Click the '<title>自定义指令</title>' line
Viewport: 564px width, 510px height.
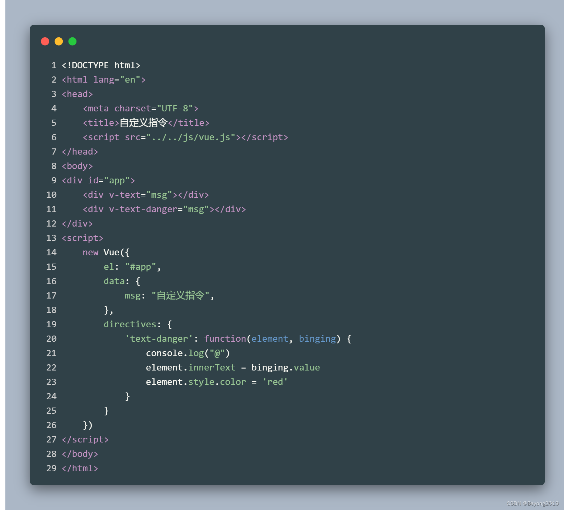point(146,123)
